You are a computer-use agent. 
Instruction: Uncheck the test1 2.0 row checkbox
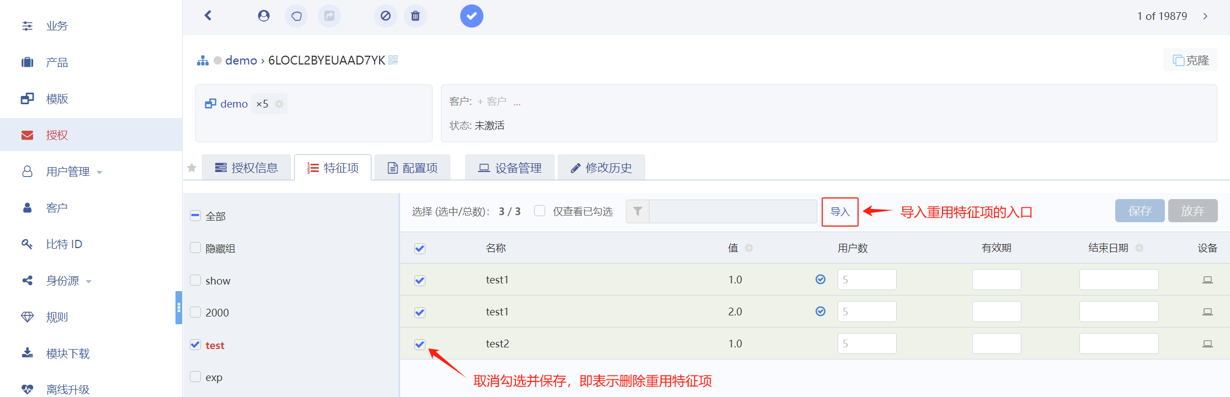click(420, 313)
